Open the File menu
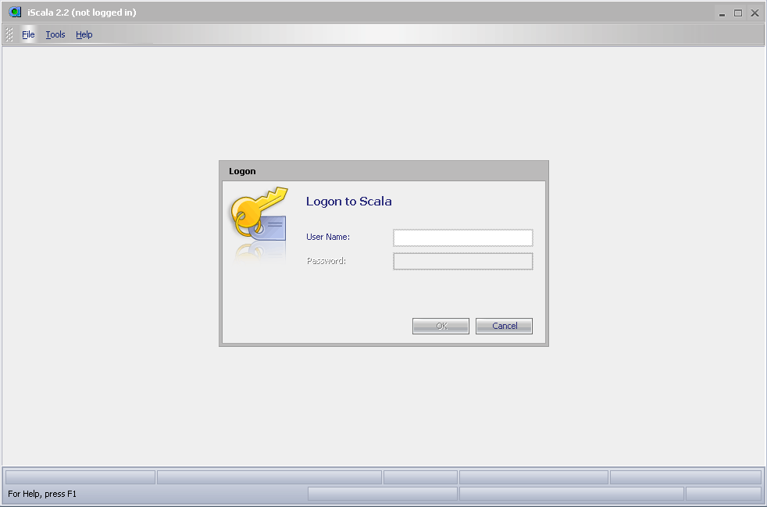767x507 pixels. [28, 34]
